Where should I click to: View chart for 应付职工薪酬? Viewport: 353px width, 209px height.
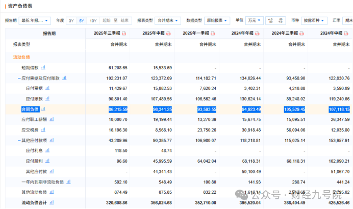52,119
